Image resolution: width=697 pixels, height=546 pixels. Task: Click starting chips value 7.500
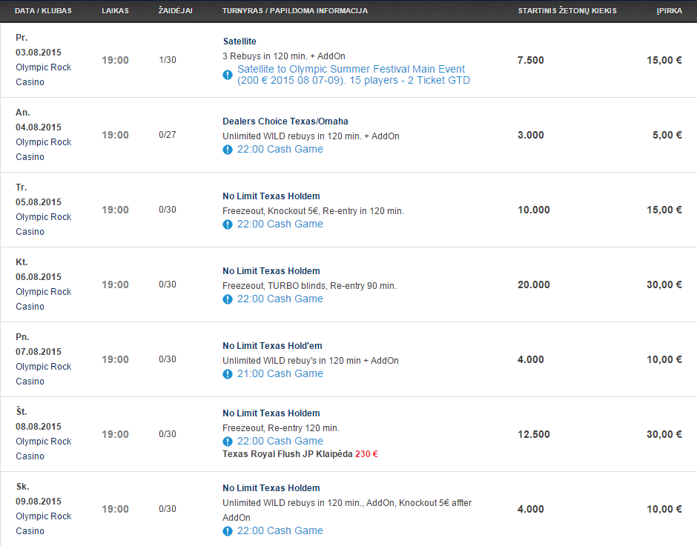click(x=531, y=61)
